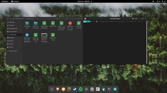Select the Minecraft.tar.gz archive
The height and width of the screenshot is (93, 167).
click(53, 37)
